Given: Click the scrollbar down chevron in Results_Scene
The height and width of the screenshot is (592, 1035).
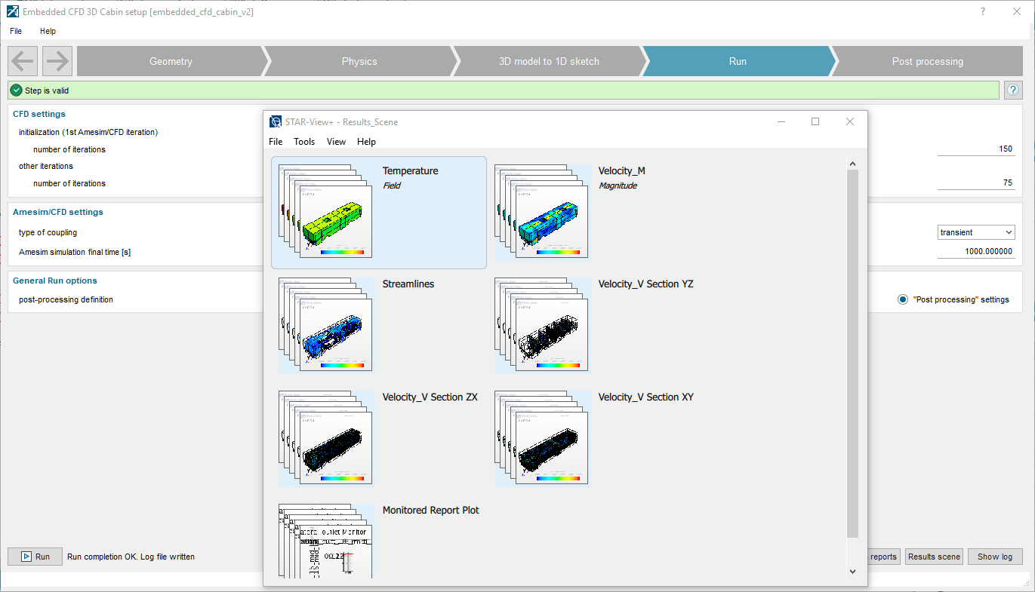Looking at the screenshot, I should pos(852,571).
